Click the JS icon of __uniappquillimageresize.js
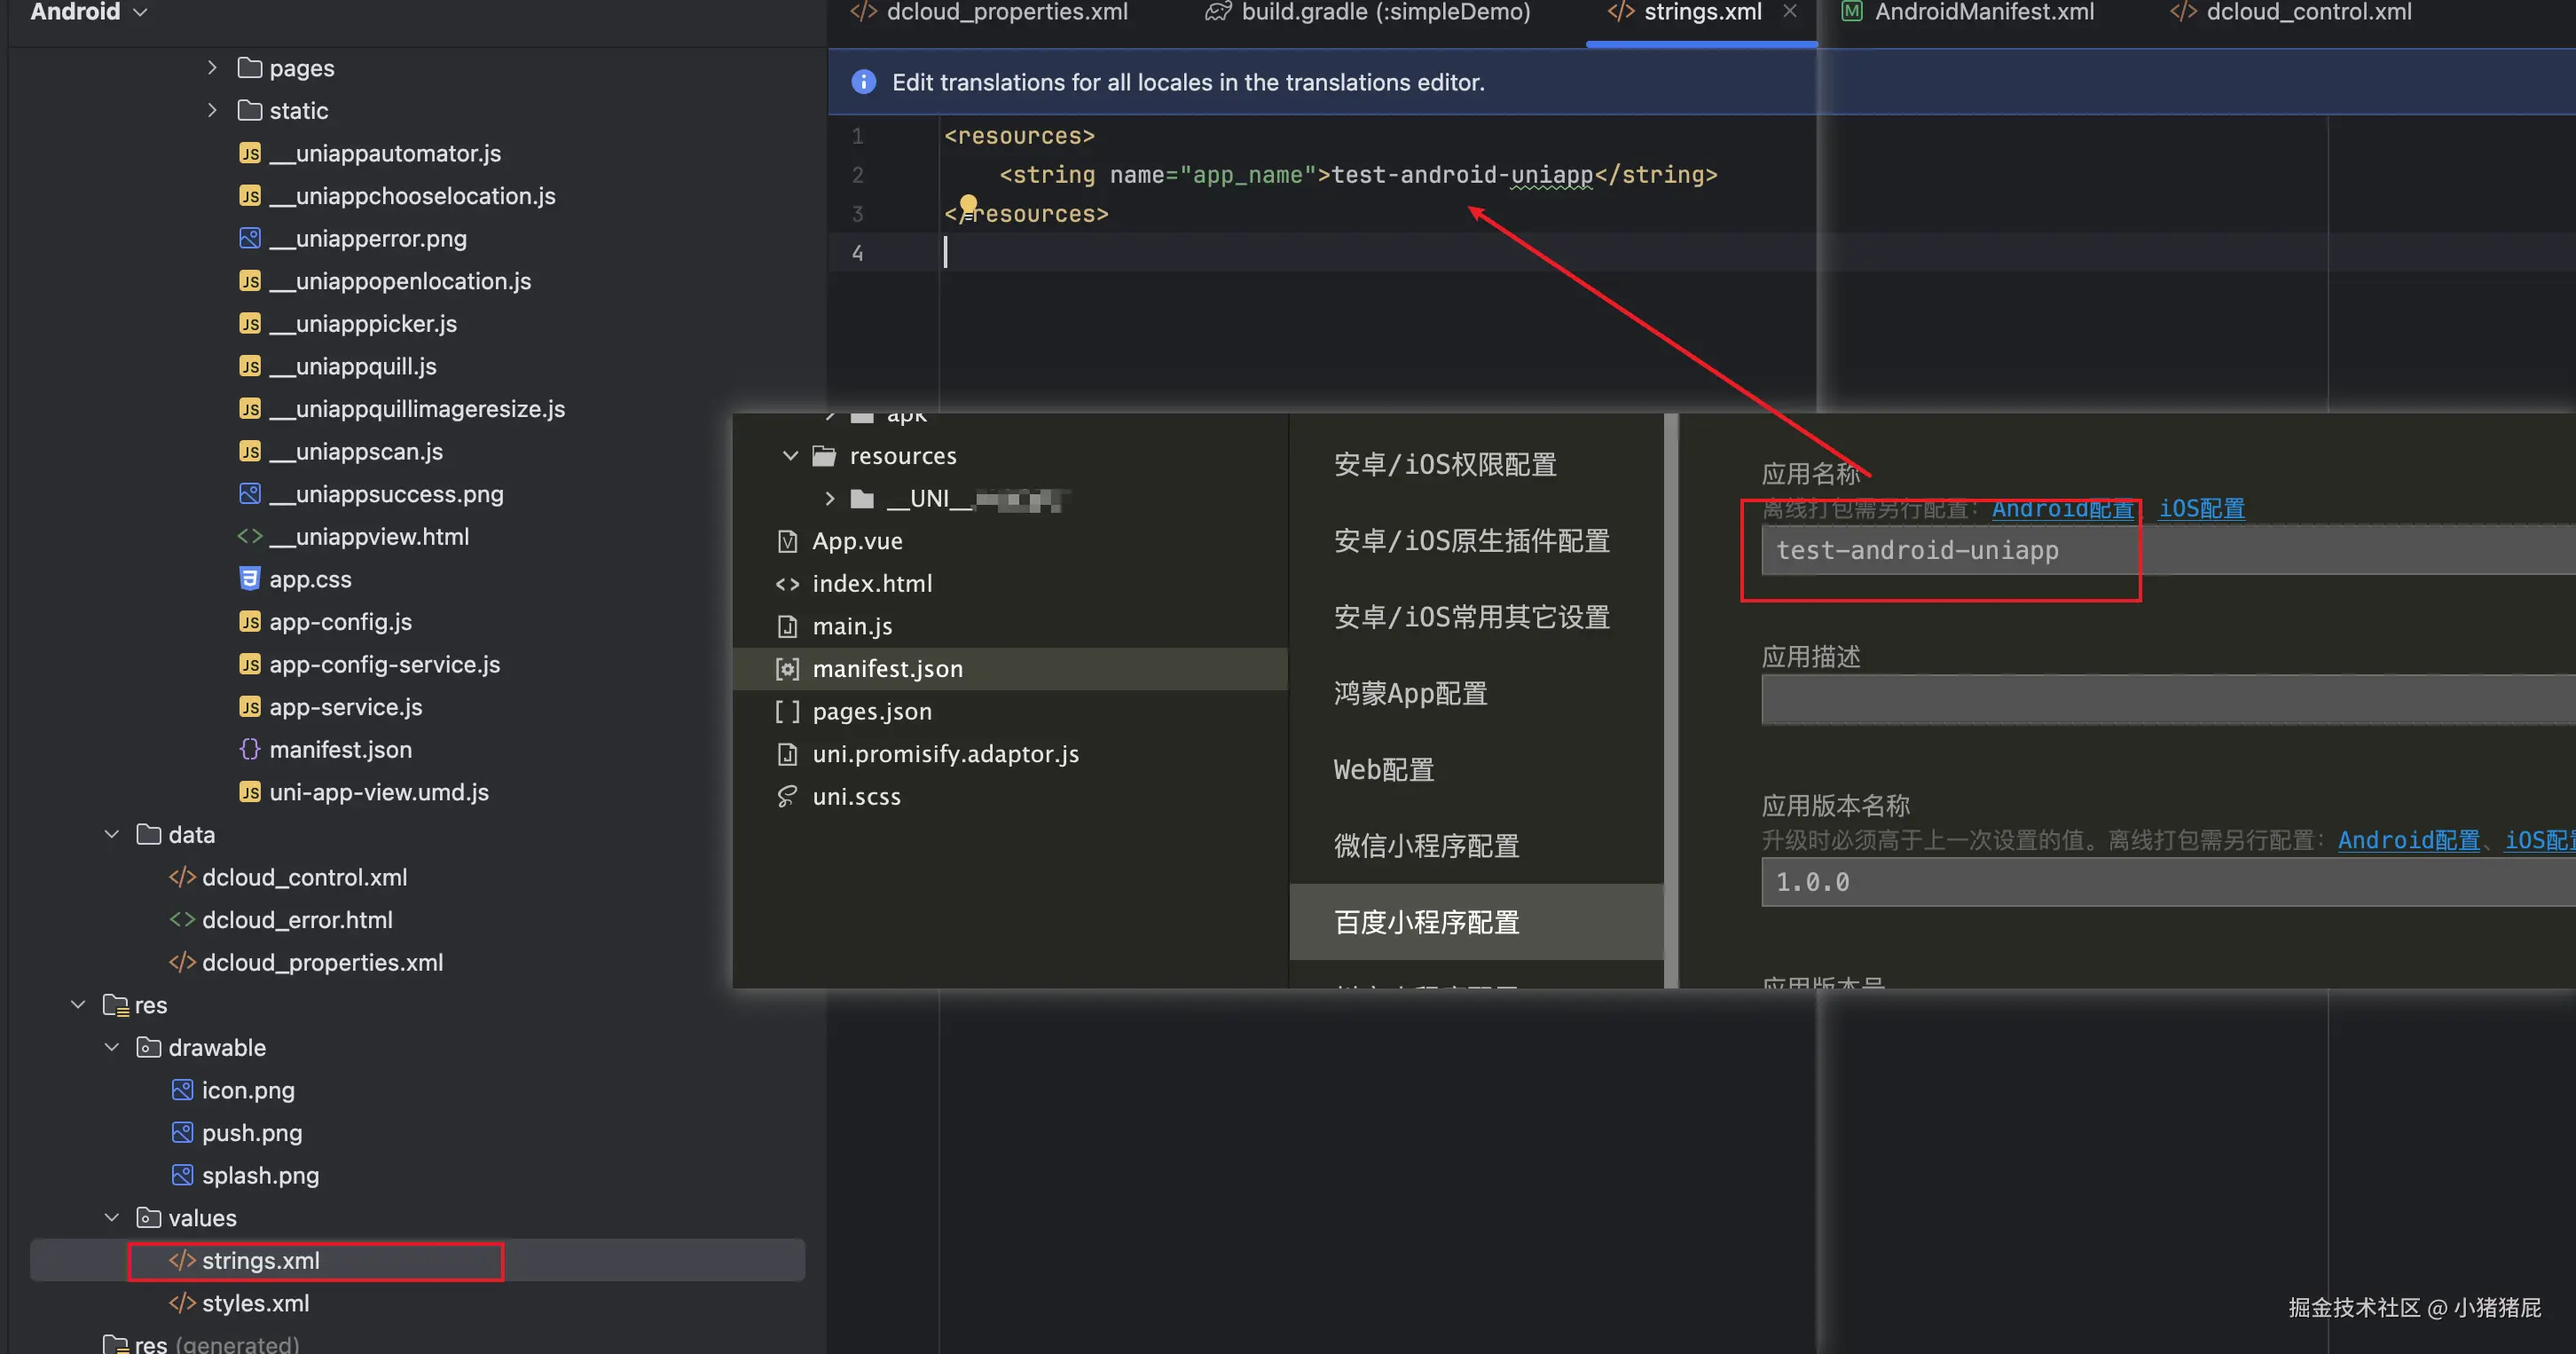2576x1354 pixels. [250, 409]
